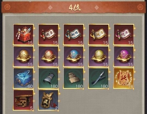Tap the gold ornate orb item
This screenshot has width=147, height=114.
pos(23,56)
